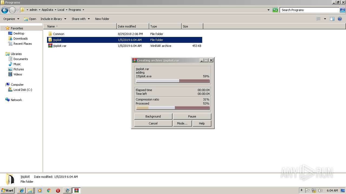Create a New folder from toolbar
The height and width of the screenshot is (194, 346).
point(102,19)
